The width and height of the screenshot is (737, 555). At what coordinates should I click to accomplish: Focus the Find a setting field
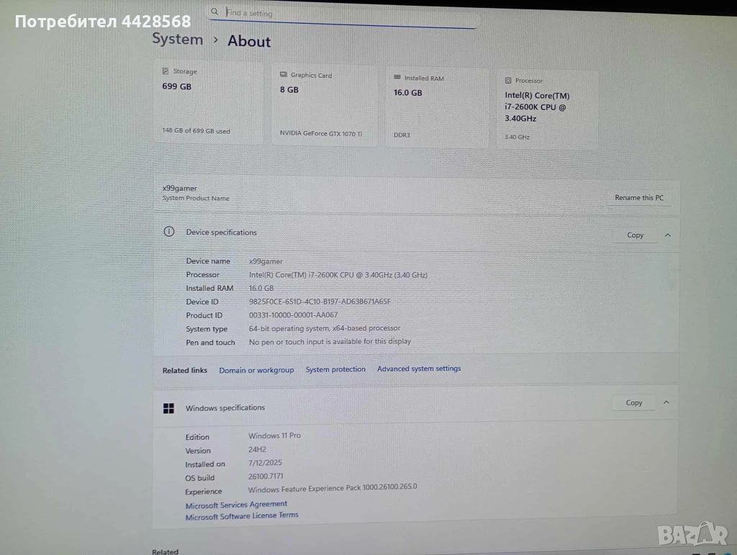343,13
